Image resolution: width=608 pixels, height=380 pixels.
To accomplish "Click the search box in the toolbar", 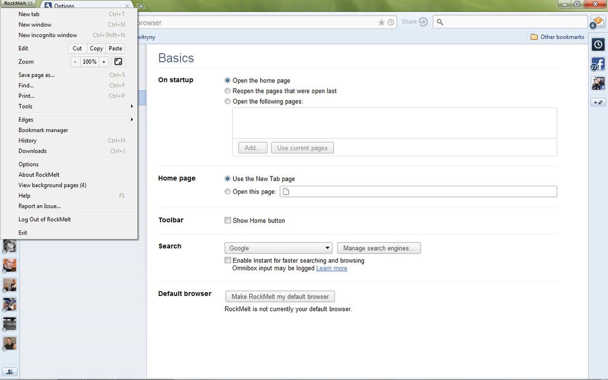I will pos(511,22).
